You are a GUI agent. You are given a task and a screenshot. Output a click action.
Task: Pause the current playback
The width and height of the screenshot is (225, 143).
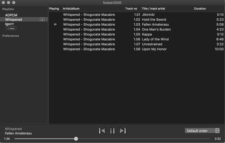[x=112, y=131]
